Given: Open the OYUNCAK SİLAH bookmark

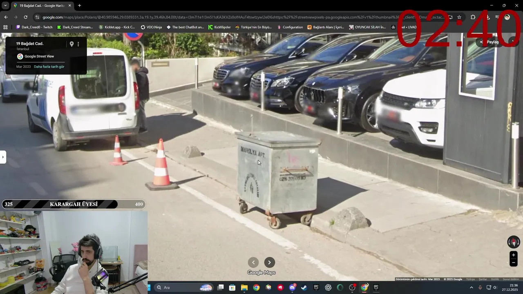Looking at the screenshot, I should click(367, 27).
